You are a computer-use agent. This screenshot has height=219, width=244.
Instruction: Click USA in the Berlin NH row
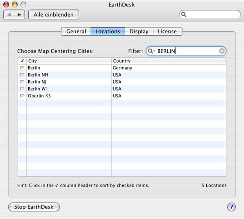pyautogui.click(x=117, y=75)
